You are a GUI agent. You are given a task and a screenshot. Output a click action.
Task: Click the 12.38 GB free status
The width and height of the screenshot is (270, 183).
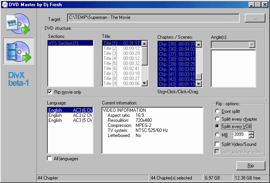point(251,178)
